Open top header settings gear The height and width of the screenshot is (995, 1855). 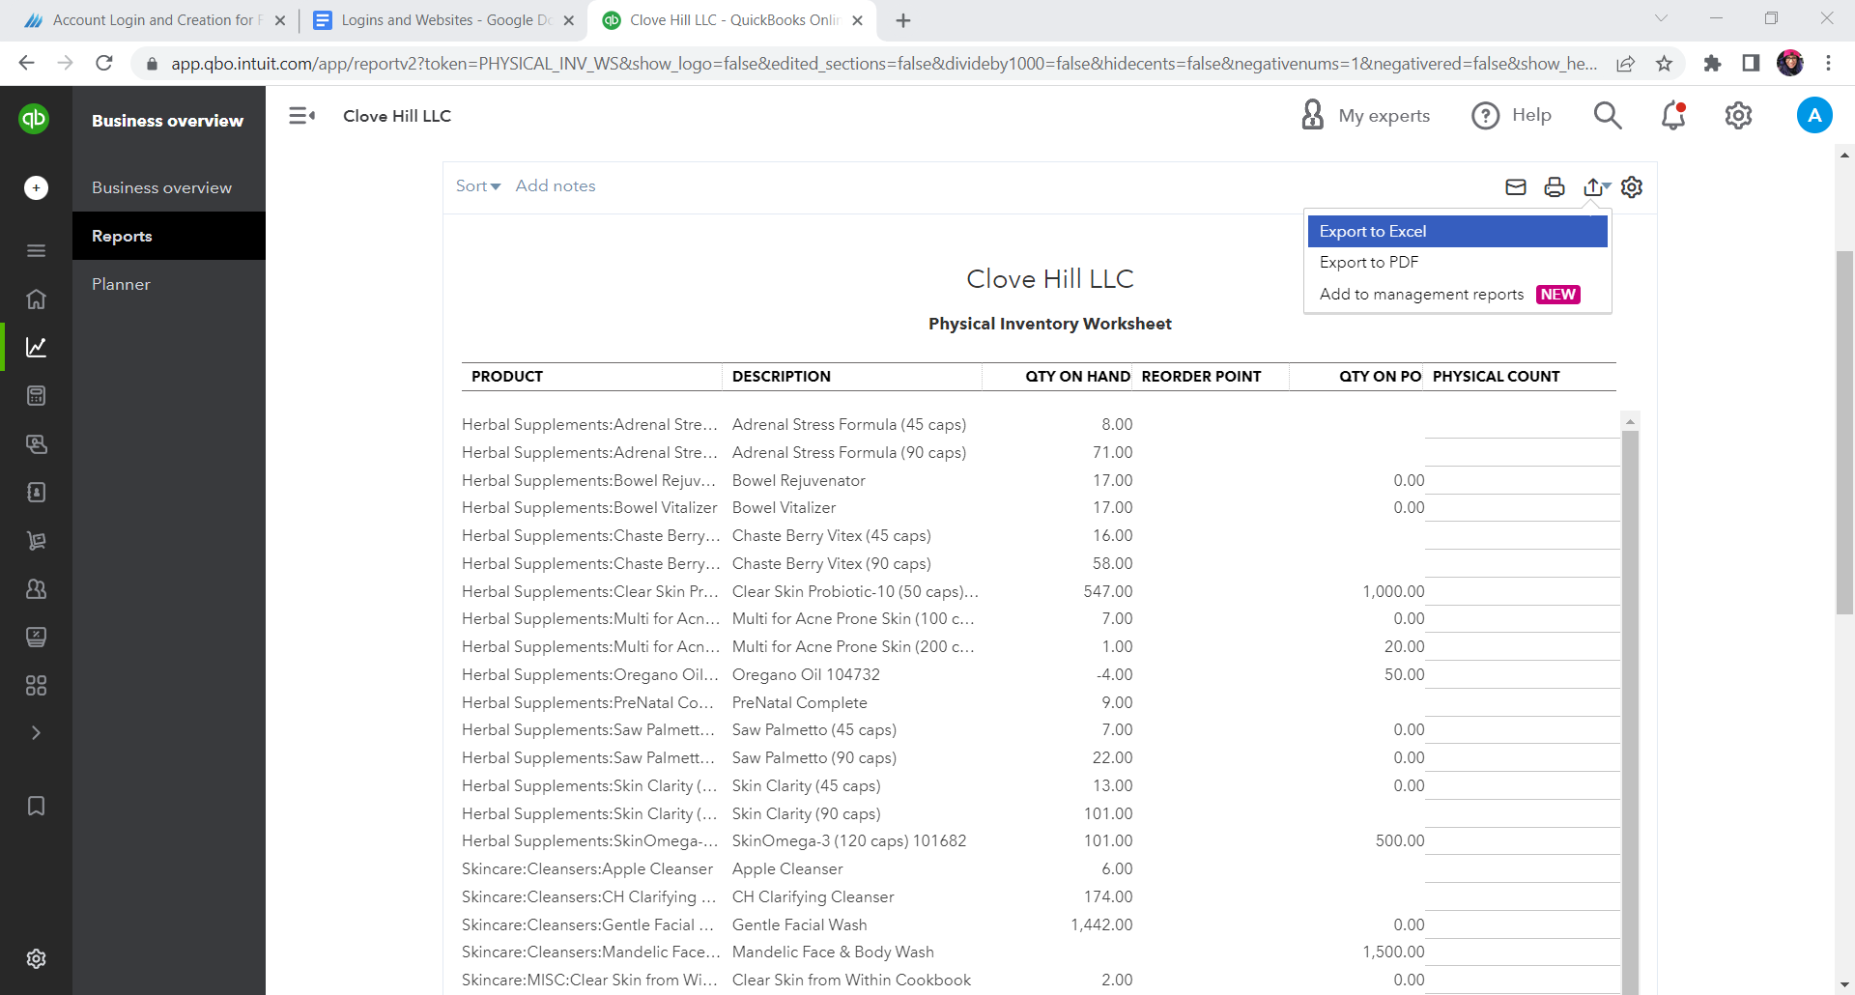pos(1738,115)
